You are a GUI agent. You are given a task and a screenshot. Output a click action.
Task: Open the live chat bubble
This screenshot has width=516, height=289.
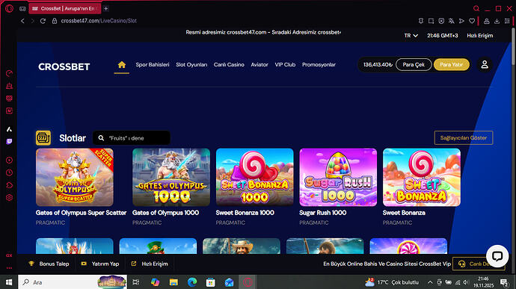click(x=497, y=256)
